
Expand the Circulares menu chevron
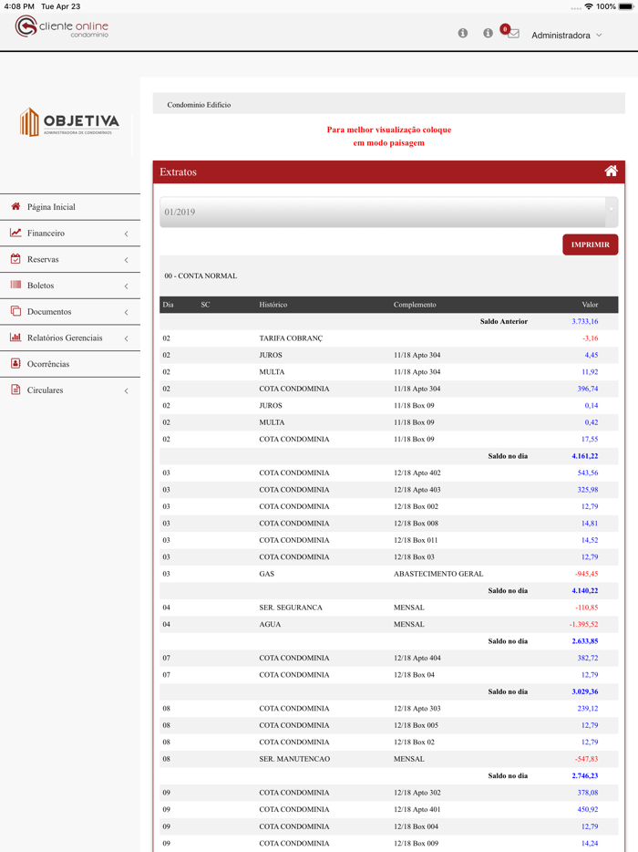tap(126, 390)
